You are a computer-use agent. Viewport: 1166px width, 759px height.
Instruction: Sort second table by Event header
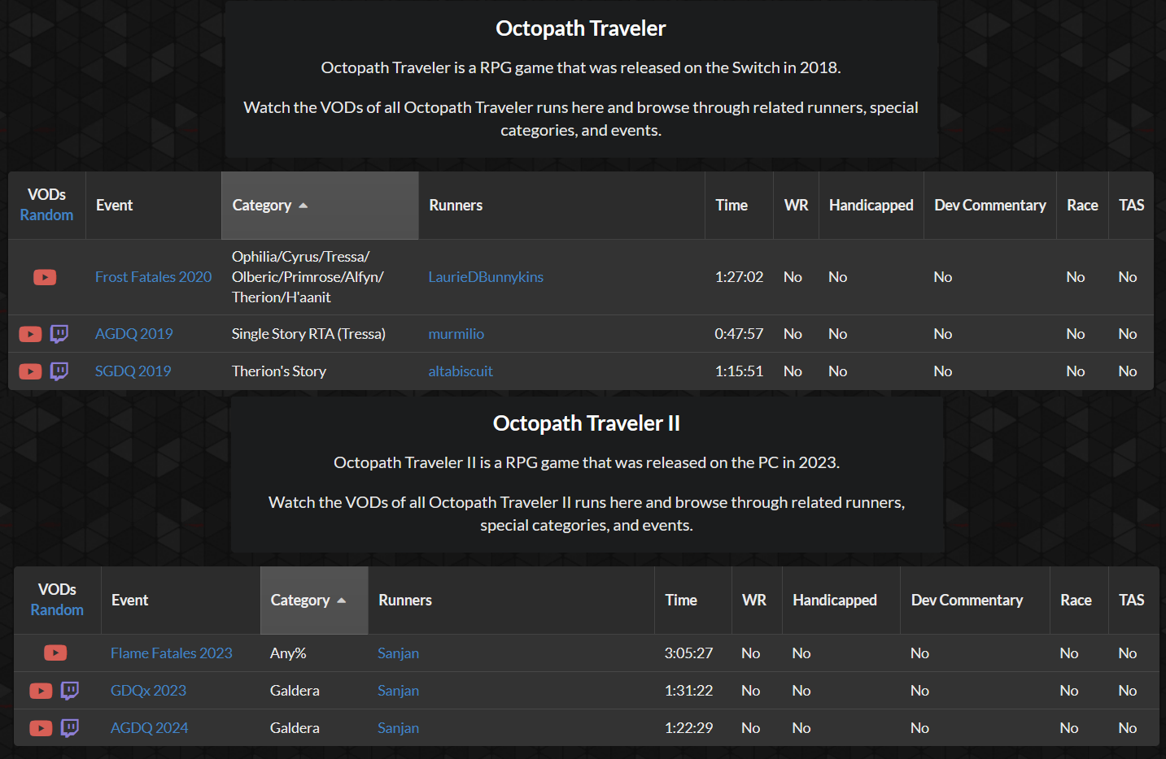click(x=181, y=601)
